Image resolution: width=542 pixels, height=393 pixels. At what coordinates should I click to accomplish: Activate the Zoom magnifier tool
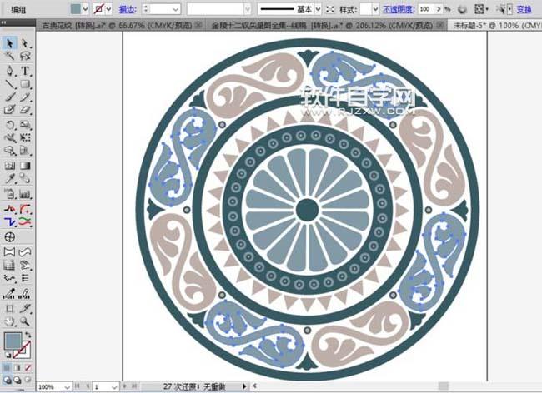pos(25,321)
